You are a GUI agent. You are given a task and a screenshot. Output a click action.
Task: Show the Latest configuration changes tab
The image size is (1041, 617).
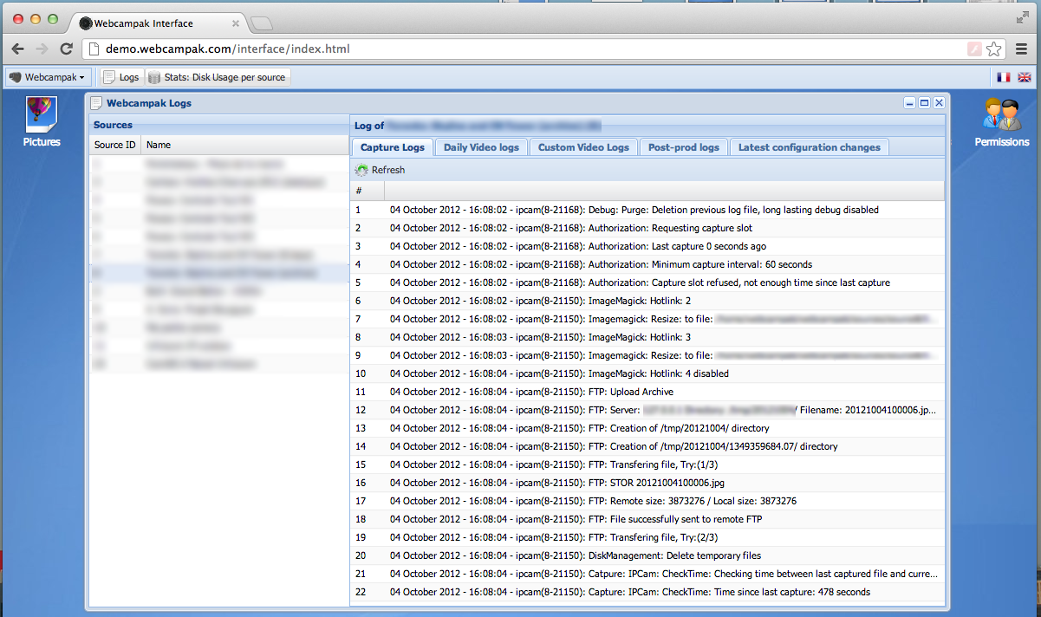pos(809,147)
